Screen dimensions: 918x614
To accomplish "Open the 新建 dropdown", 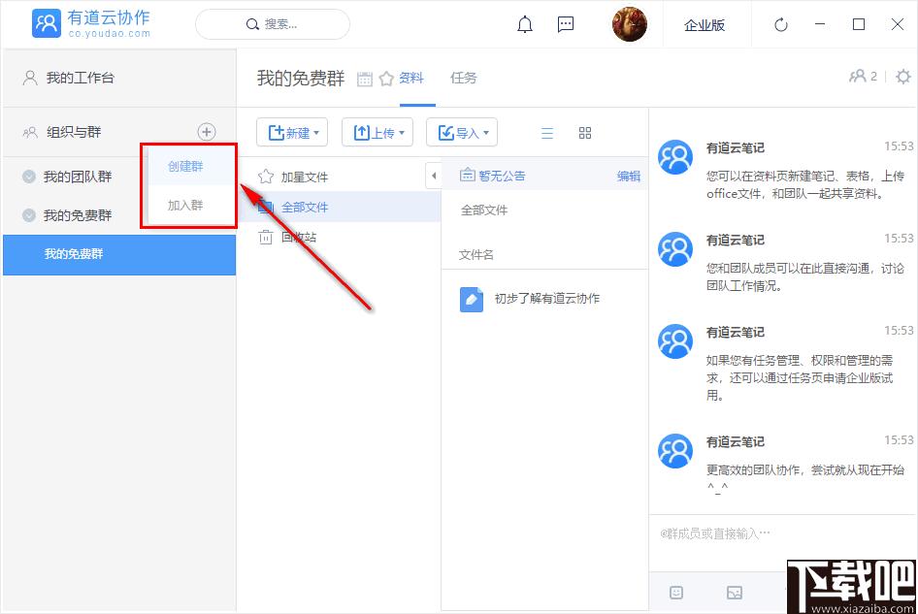I will pos(292,132).
